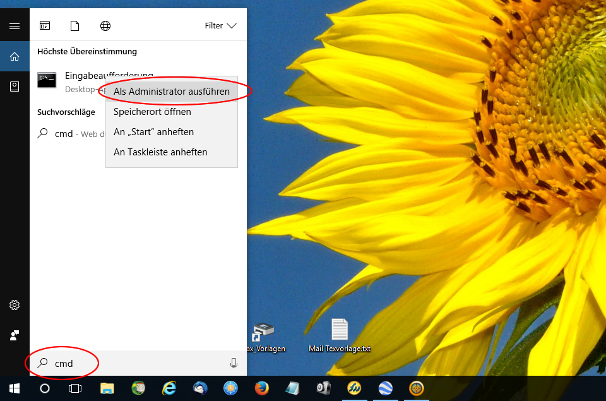This screenshot has width=606, height=401.
Task: Launch Firefox from the taskbar
Action: click(x=261, y=388)
